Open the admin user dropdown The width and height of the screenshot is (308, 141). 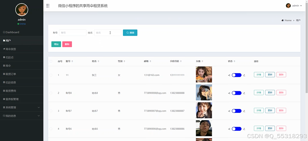coord(294,6)
